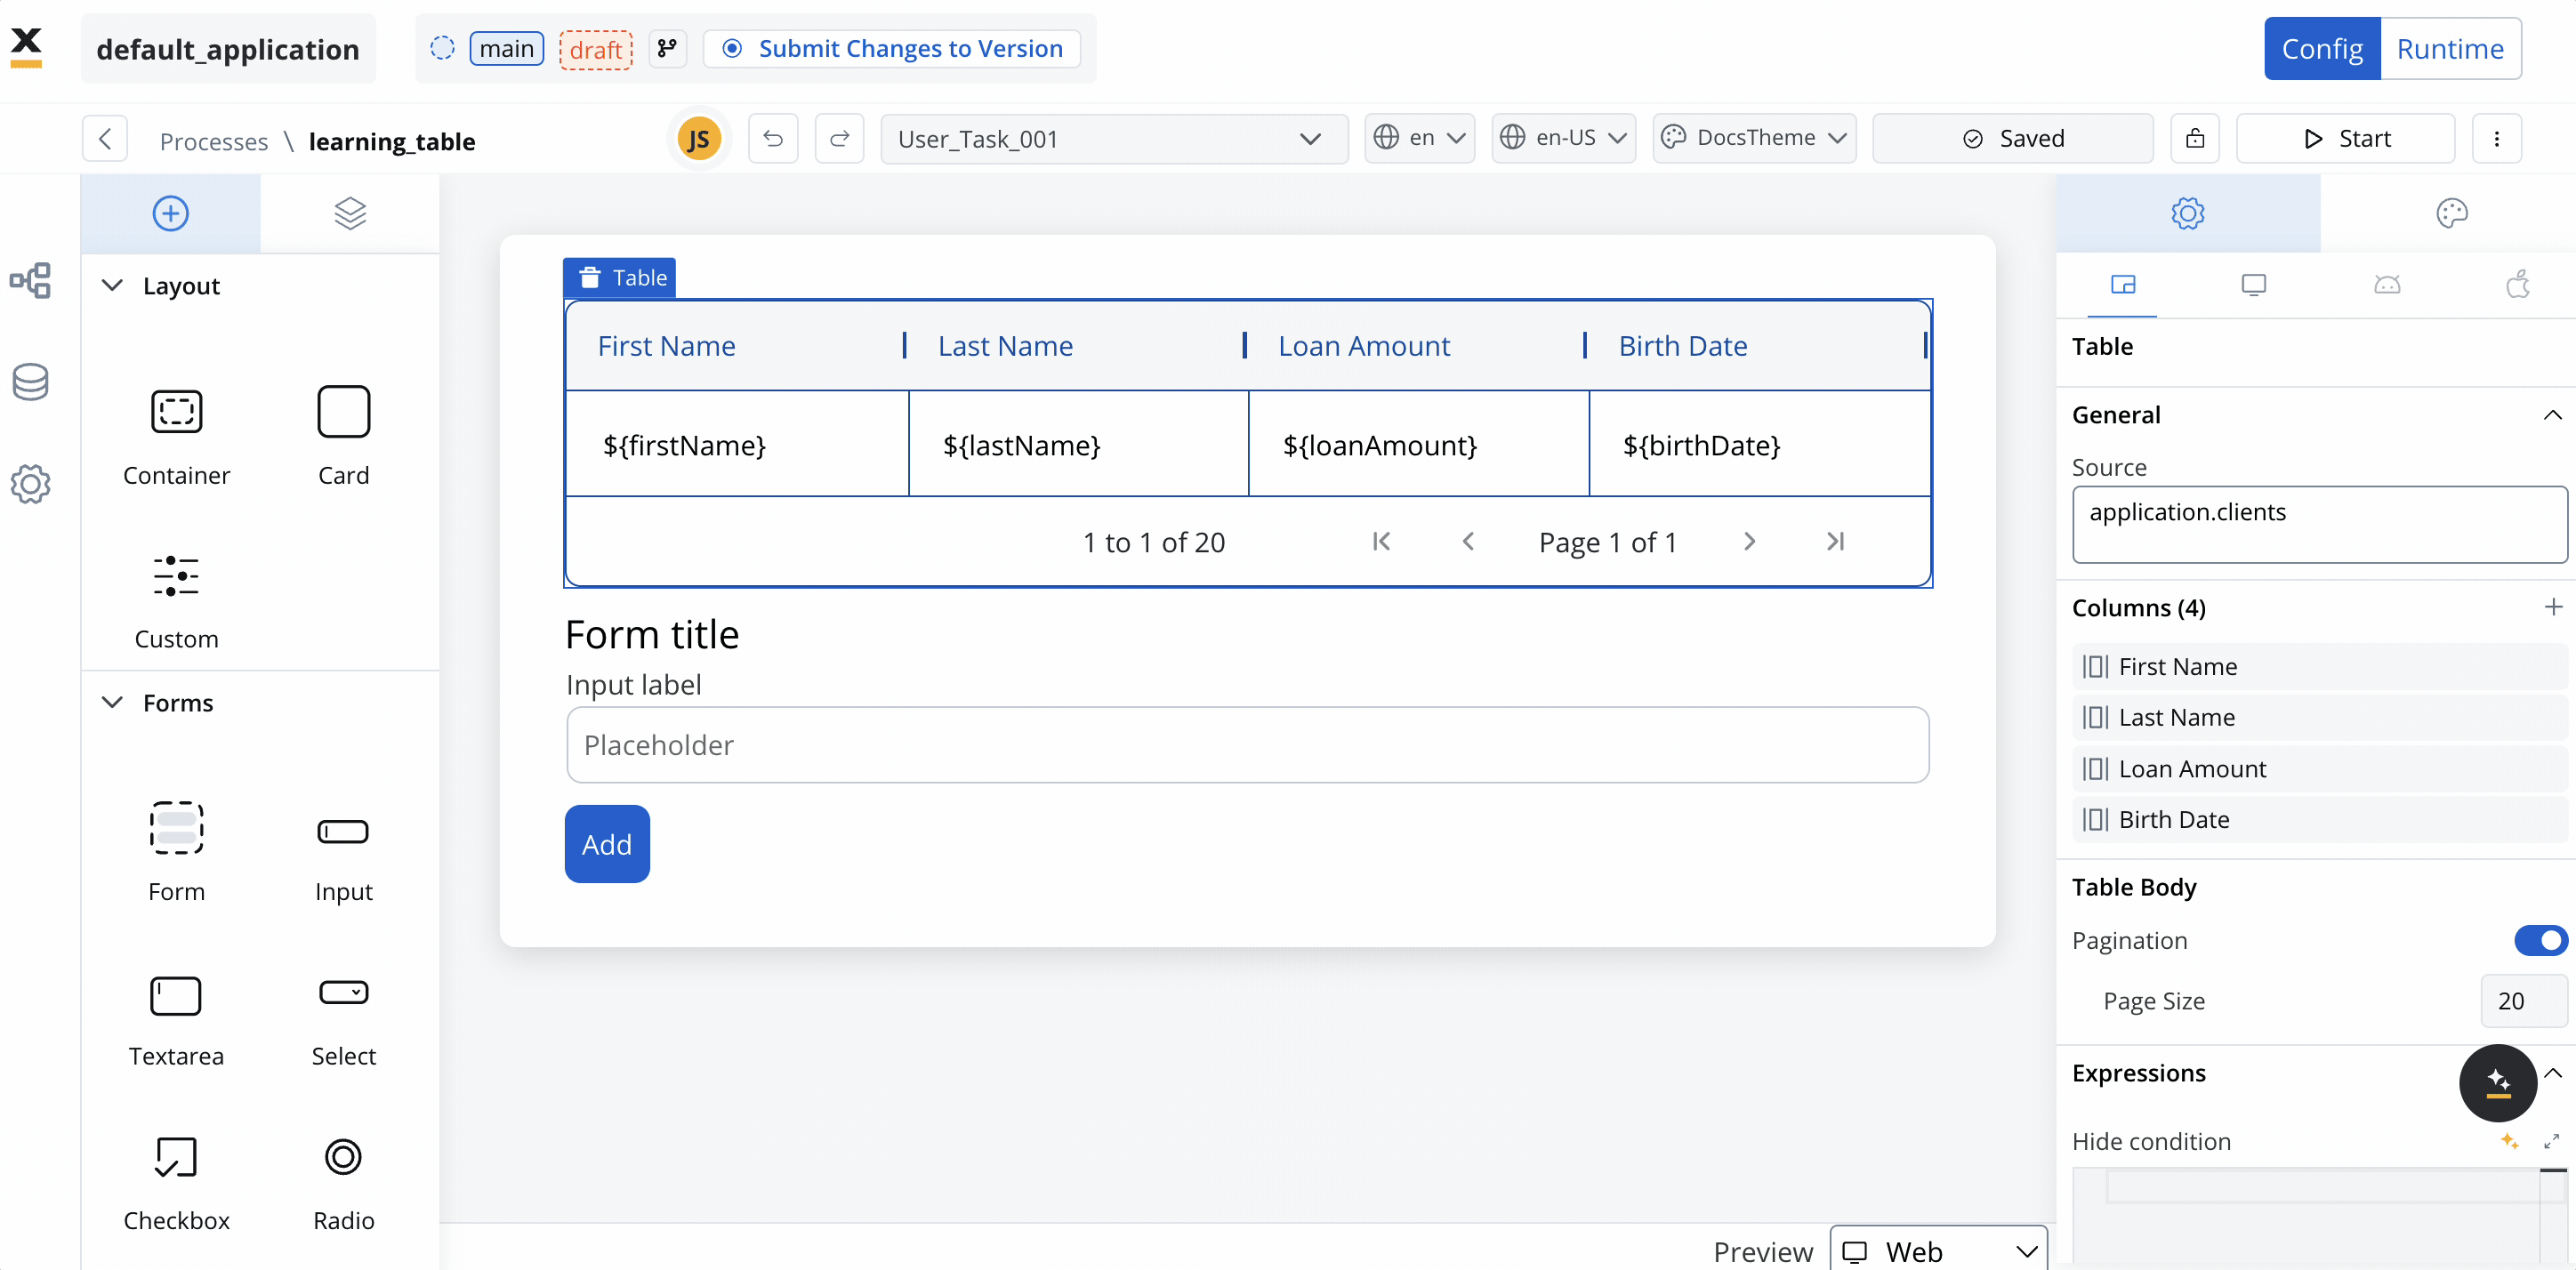Add a Select component
The height and width of the screenshot is (1270, 2576).
point(344,1020)
